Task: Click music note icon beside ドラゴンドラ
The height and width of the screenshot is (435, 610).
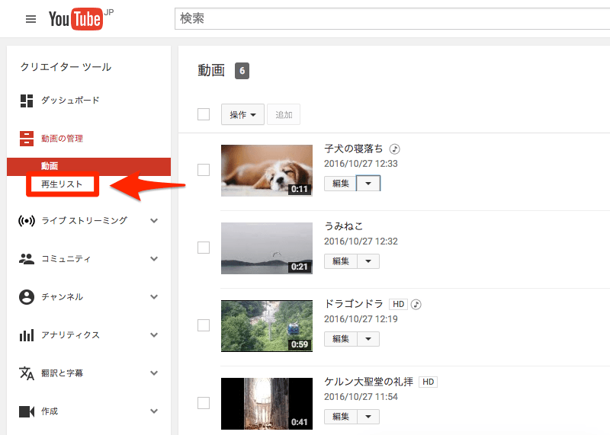Action: pyautogui.click(x=416, y=305)
